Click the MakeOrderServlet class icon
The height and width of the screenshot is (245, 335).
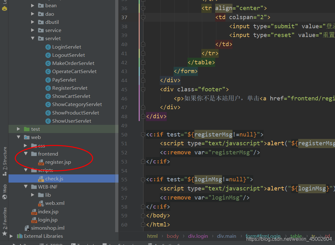48,63
